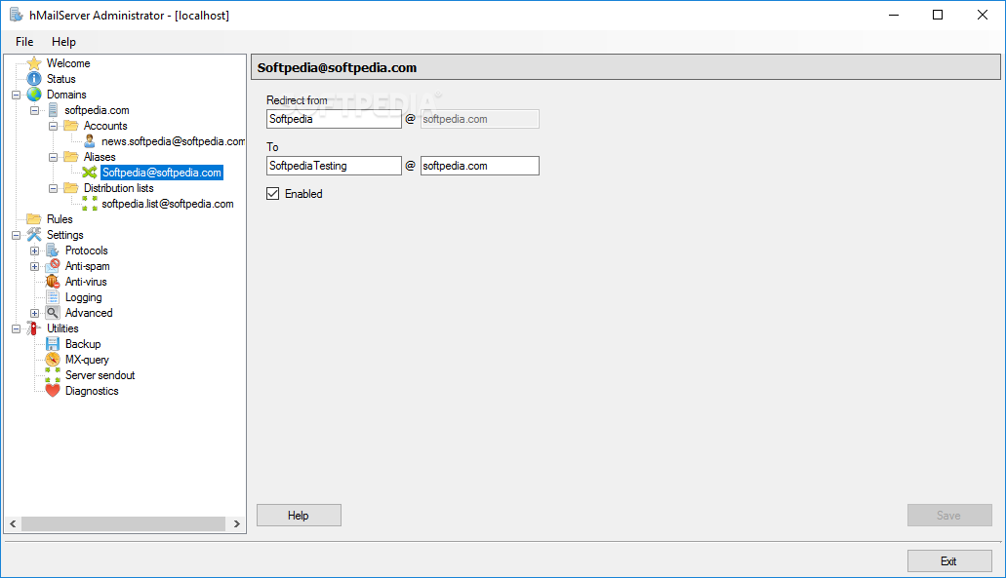Click the Protocols icon
Image resolution: width=1006 pixels, height=578 pixels.
[x=53, y=250]
